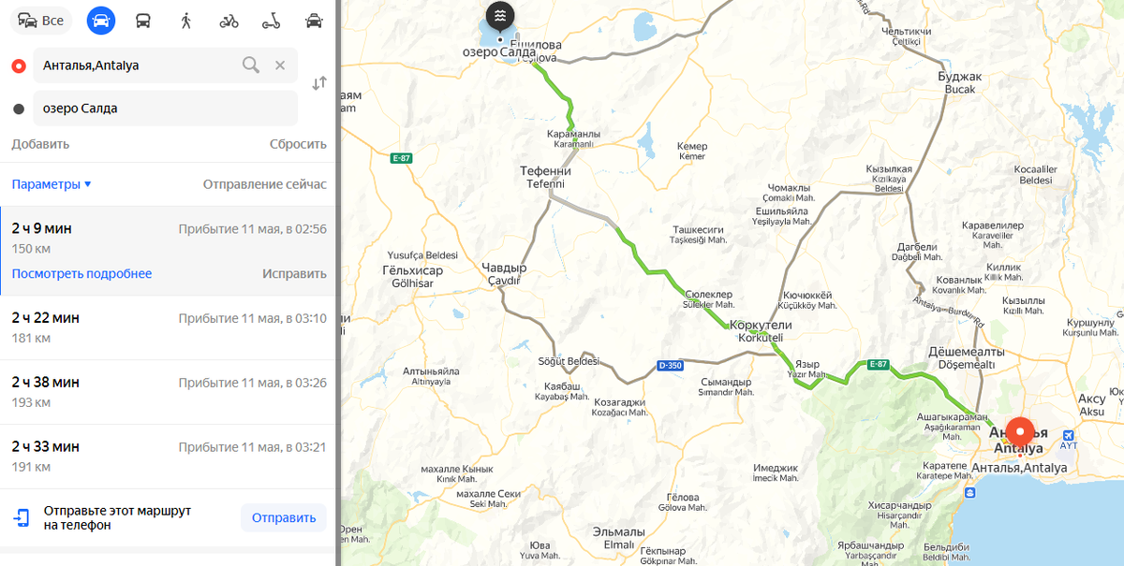Click the озеро Салда lake marker on map

coord(500,19)
